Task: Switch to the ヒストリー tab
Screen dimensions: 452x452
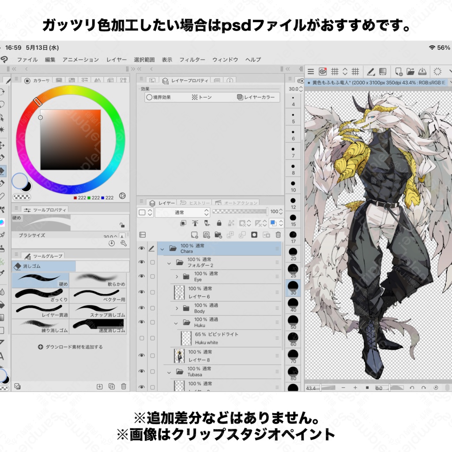Action: pyautogui.click(x=195, y=203)
